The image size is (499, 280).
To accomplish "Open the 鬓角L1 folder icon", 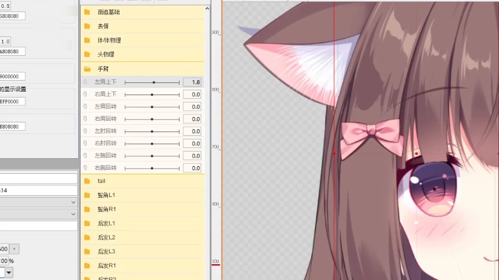I will click(x=87, y=195).
